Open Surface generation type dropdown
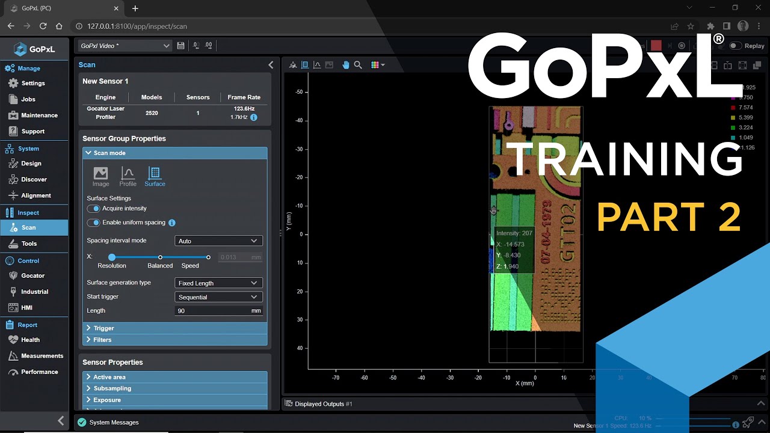This screenshot has height=433, width=770. coord(218,283)
